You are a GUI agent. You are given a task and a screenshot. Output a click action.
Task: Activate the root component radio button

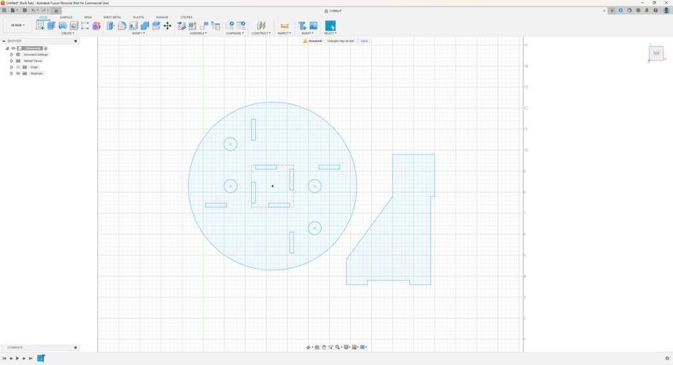(x=45, y=49)
